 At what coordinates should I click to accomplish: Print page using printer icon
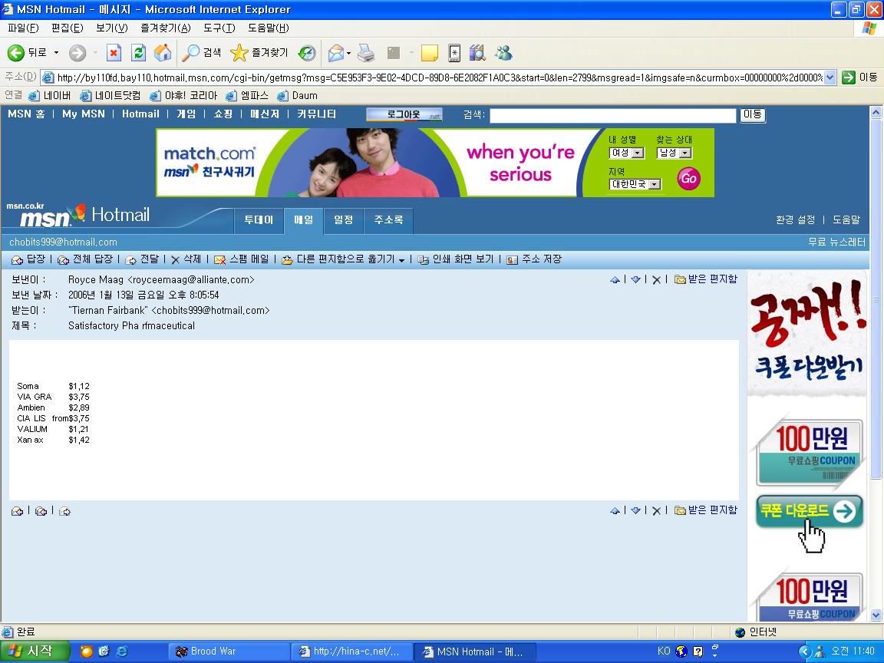(367, 53)
